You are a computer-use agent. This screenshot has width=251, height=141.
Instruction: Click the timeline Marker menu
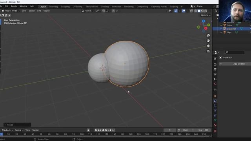tap(36, 130)
